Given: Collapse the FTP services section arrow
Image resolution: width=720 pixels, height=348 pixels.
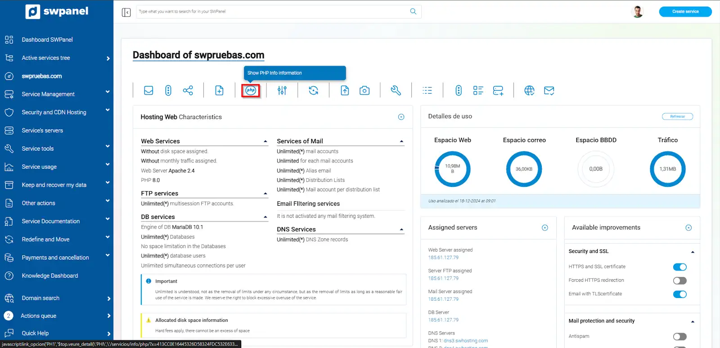Looking at the screenshot, I should click(x=265, y=194).
